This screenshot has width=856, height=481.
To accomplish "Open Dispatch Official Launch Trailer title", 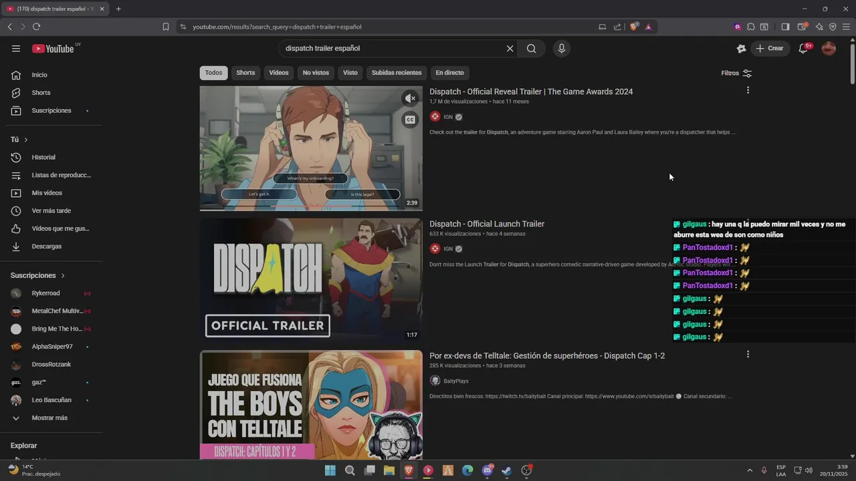I will coord(487,224).
